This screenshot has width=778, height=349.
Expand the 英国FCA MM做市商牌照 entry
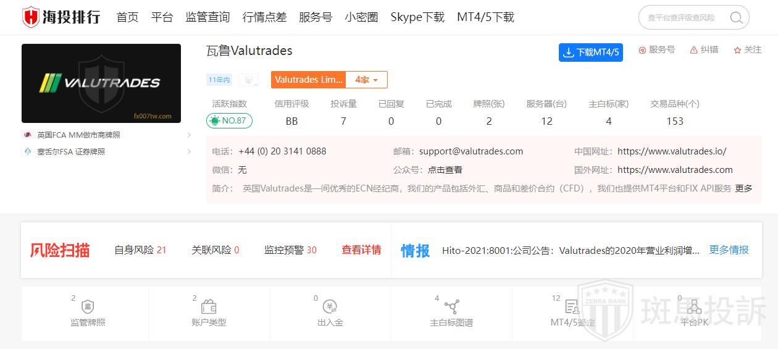coord(189,135)
